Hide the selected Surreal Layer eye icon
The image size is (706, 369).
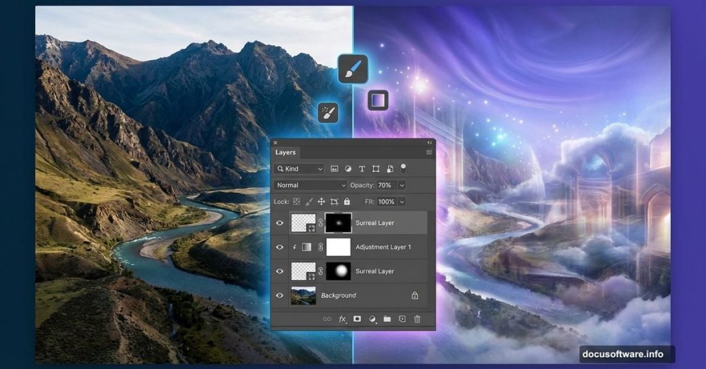pos(280,223)
